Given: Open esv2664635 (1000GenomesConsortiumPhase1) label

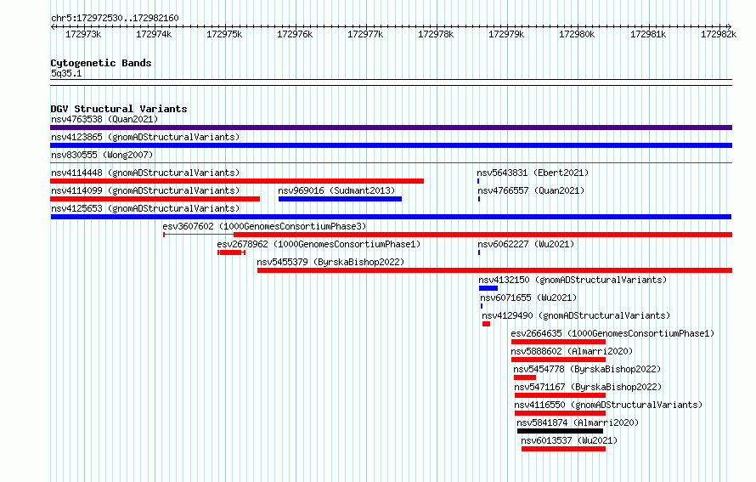Looking at the screenshot, I should click(x=612, y=333).
